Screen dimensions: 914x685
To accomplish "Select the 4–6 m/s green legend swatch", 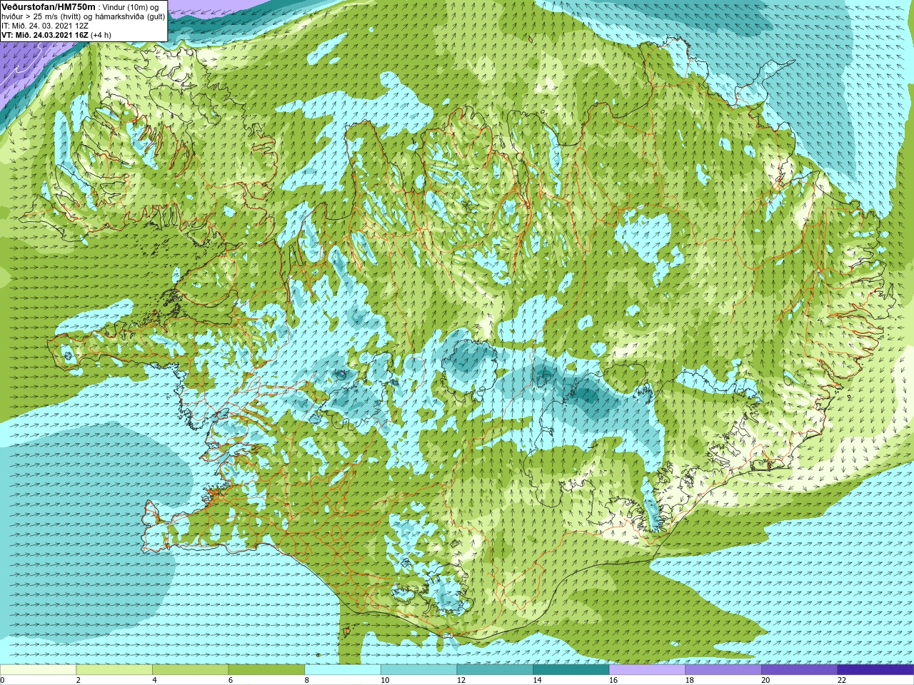I will point(191,670).
